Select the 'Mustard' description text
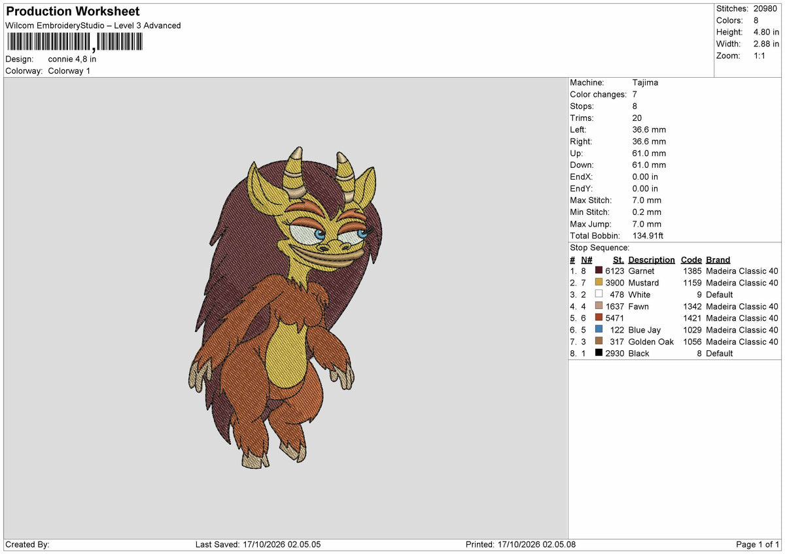Viewport: 785px width, 554px height. click(x=644, y=282)
